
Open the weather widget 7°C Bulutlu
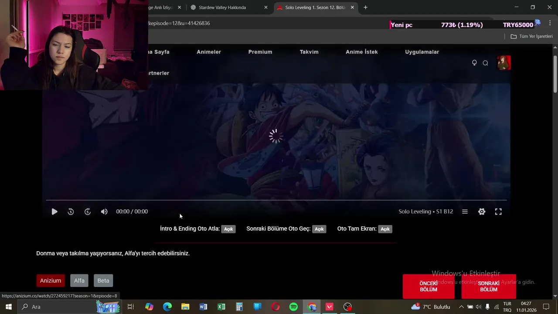click(x=431, y=307)
